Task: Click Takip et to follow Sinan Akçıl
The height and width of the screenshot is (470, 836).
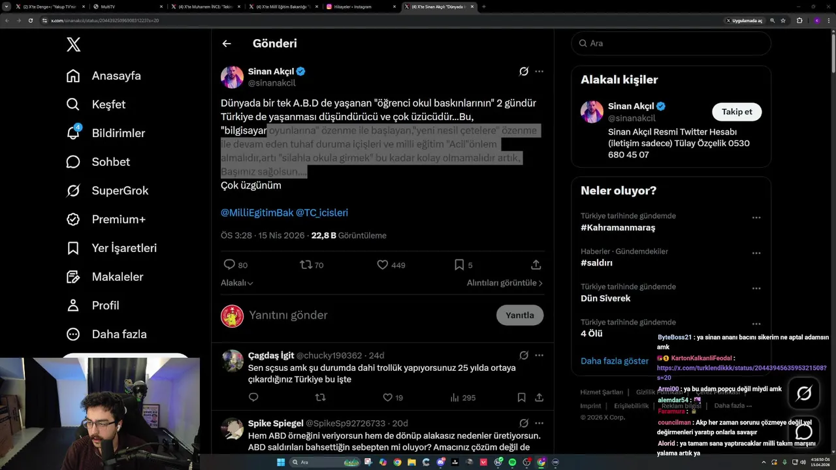Action: [737, 112]
